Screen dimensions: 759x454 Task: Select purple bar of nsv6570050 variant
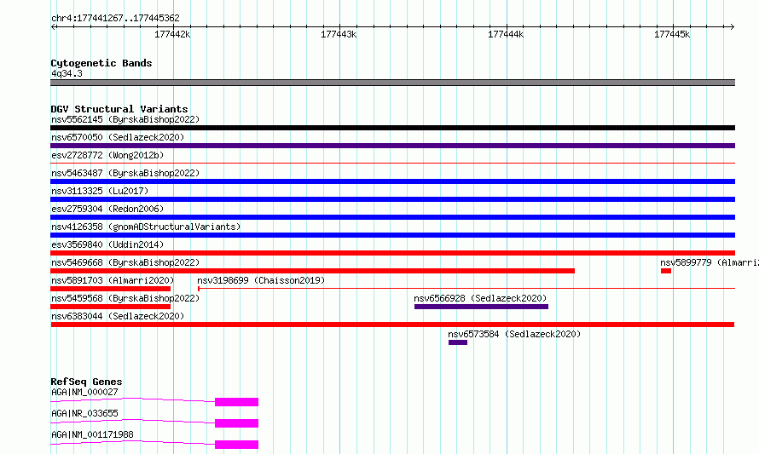tap(392, 146)
